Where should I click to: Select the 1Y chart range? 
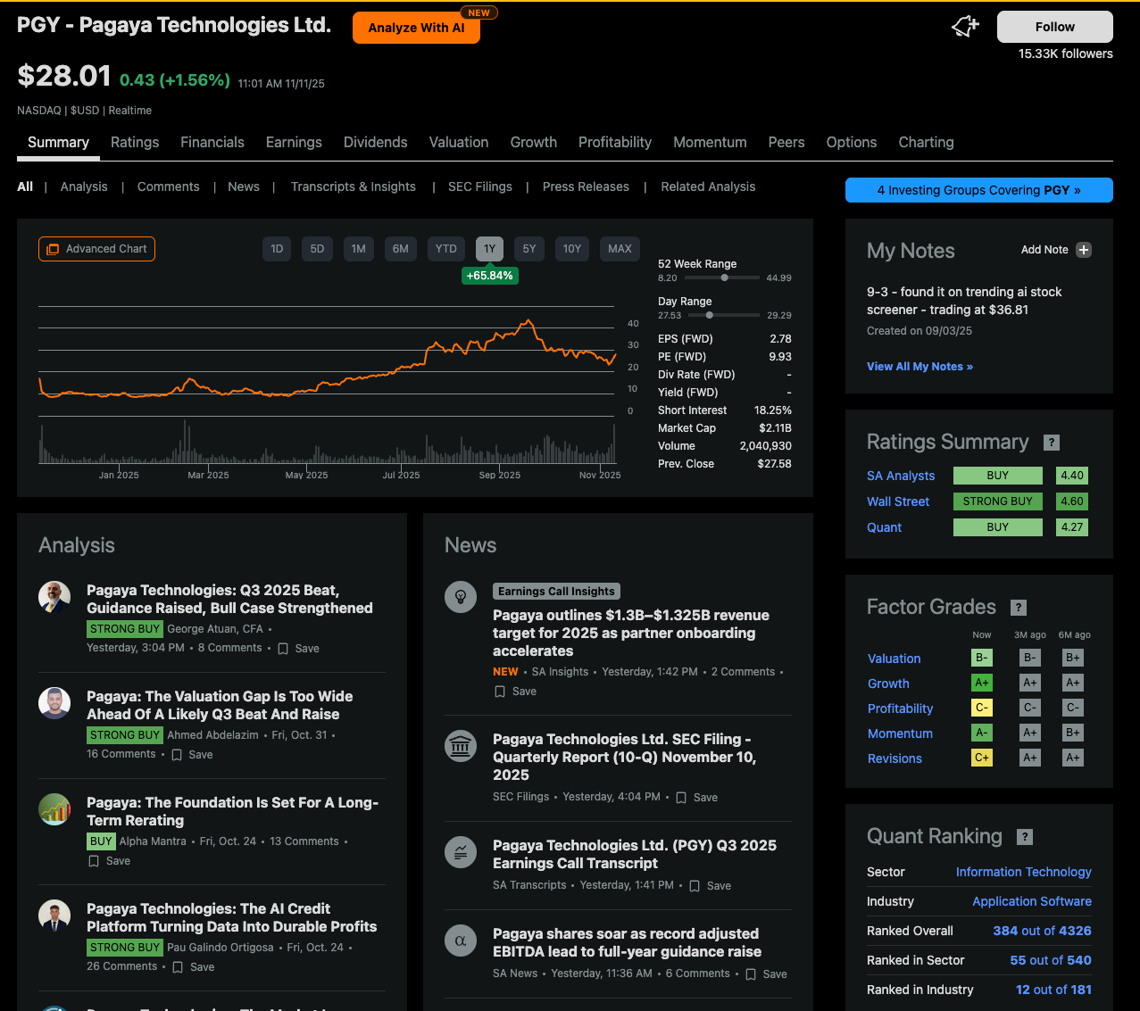(489, 249)
